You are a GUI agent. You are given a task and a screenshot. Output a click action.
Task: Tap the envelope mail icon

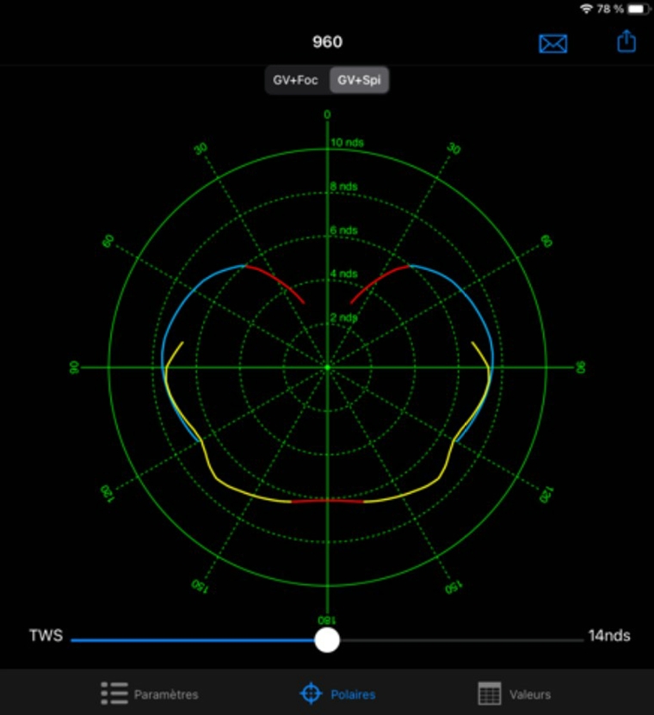[552, 43]
